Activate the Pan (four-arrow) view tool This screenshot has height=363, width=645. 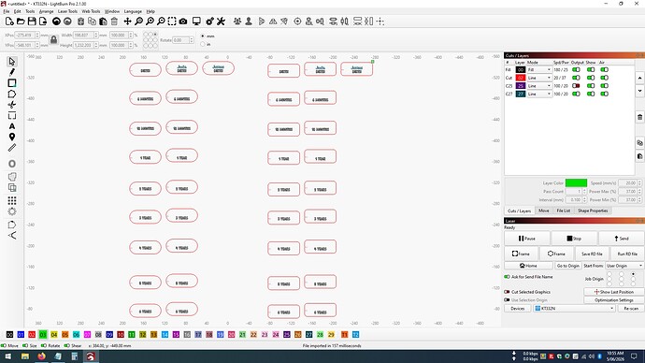click(127, 22)
